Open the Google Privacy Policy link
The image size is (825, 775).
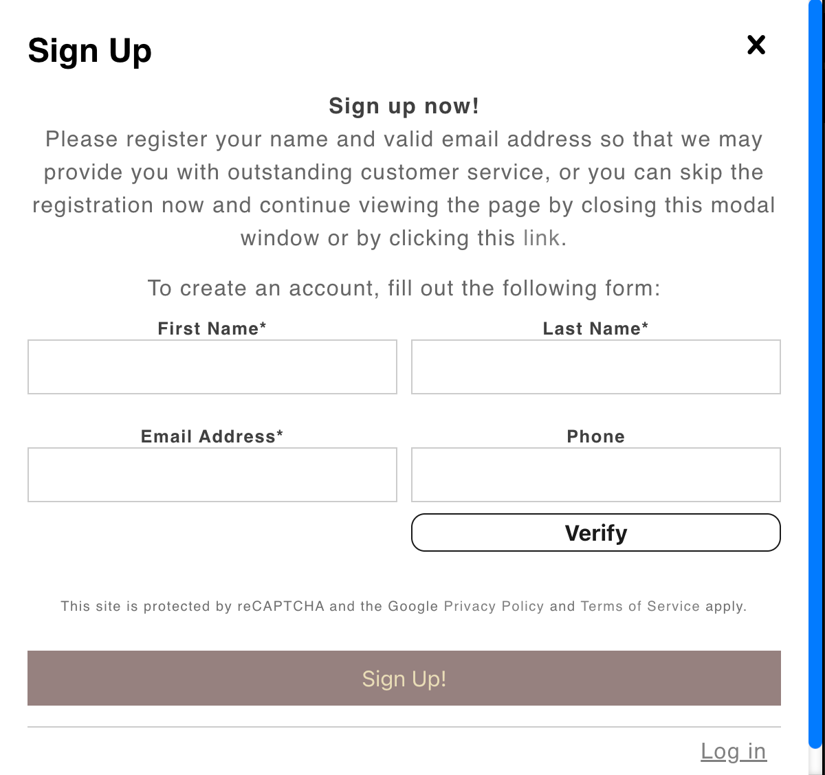tap(494, 606)
